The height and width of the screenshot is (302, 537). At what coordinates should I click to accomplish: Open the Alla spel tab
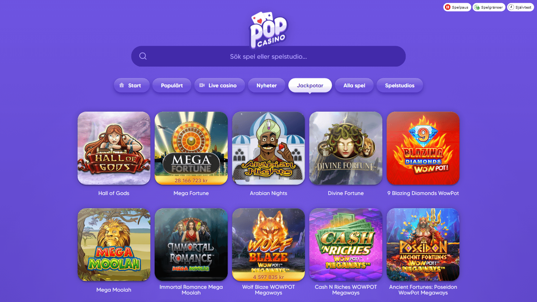click(x=354, y=86)
